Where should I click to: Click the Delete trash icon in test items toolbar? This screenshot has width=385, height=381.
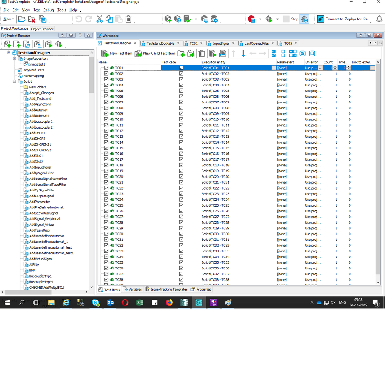pos(202,53)
